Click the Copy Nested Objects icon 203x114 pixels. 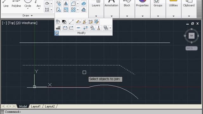point(92,28)
